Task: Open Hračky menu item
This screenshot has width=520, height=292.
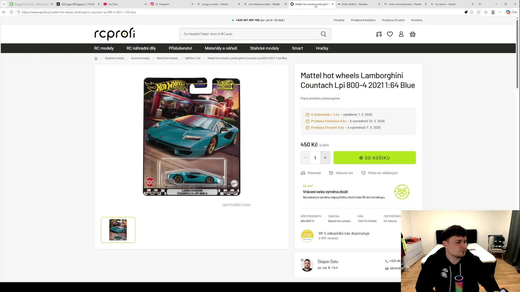Action: click(322, 48)
